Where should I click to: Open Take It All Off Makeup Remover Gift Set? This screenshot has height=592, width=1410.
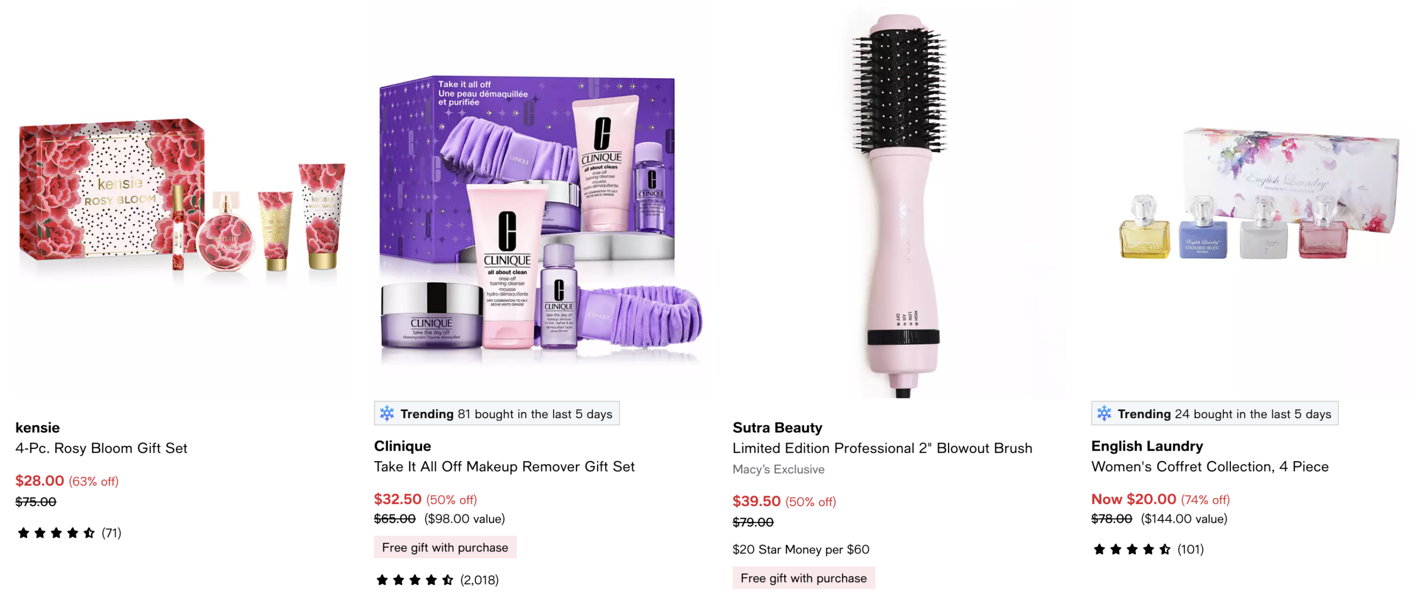coord(504,467)
